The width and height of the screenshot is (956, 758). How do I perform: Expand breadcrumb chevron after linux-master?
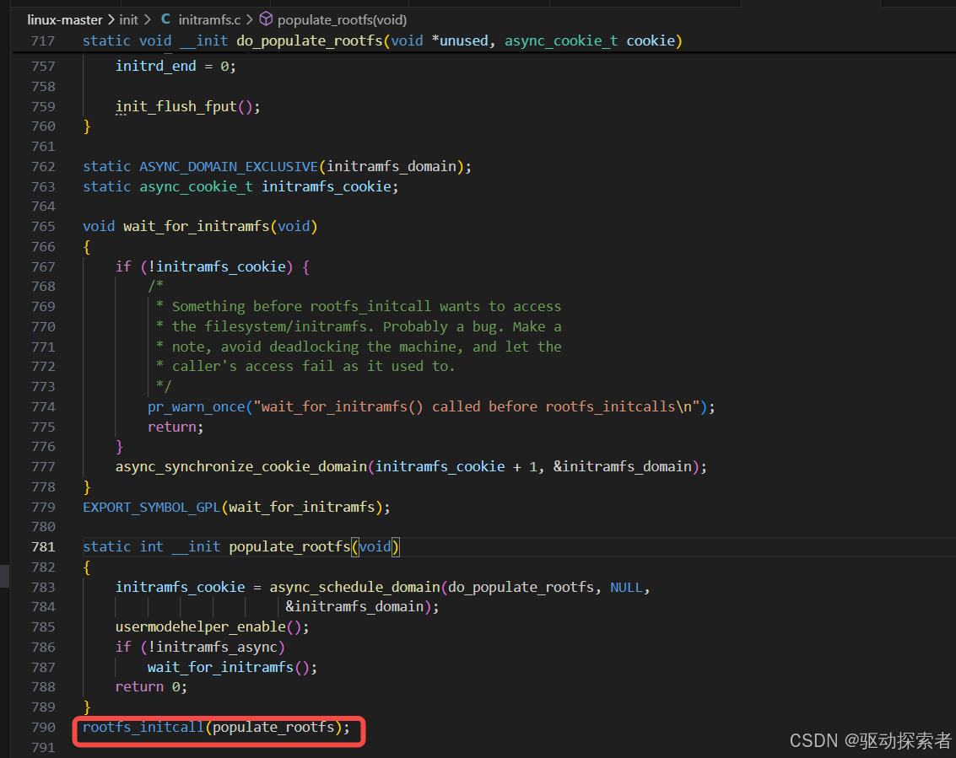(111, 19)
